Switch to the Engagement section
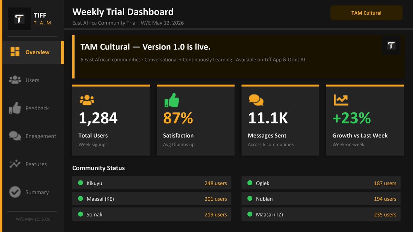This screenshot has height=232, width=413. tap(33, 136)
